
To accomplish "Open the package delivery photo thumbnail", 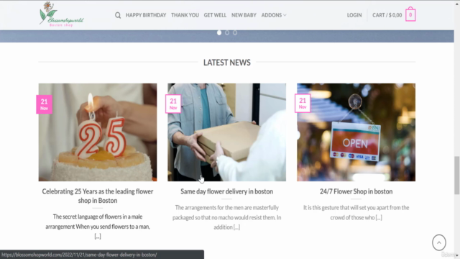I will point(227,132).
